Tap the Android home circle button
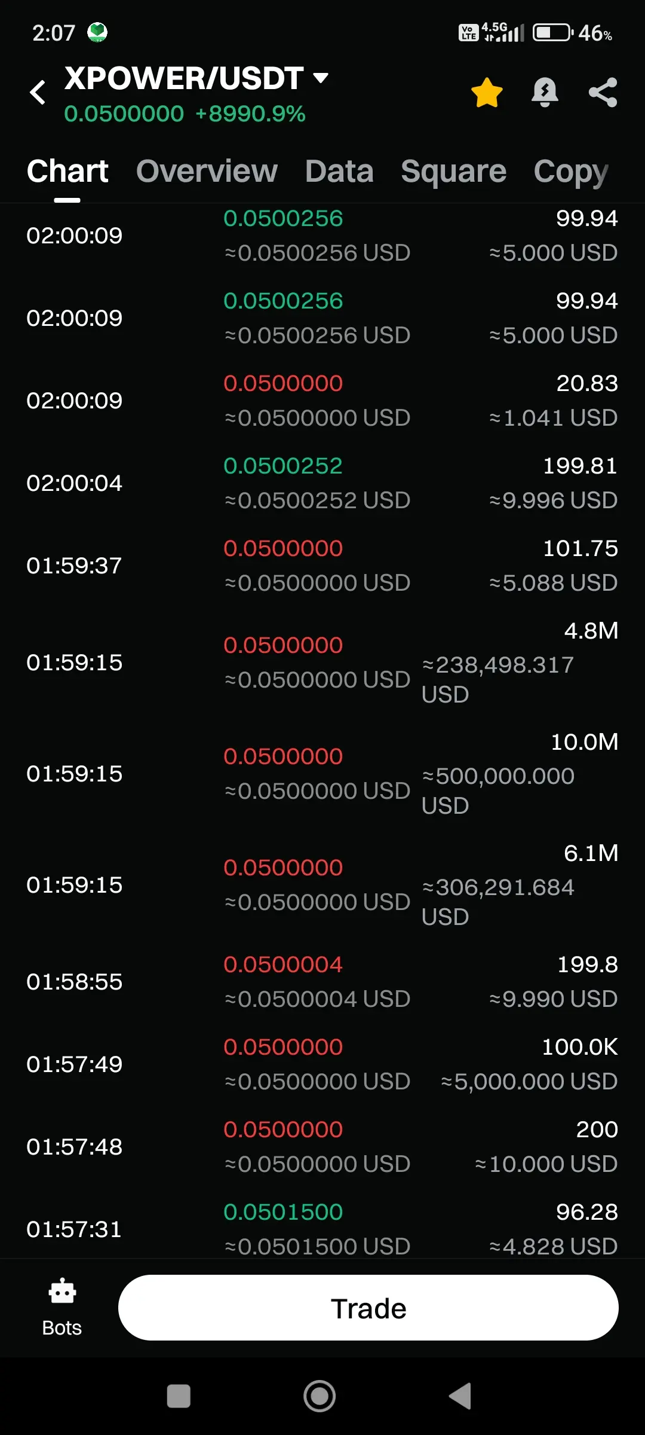The height and width of the screenshot is (1435, 645). click(320, 1397)
